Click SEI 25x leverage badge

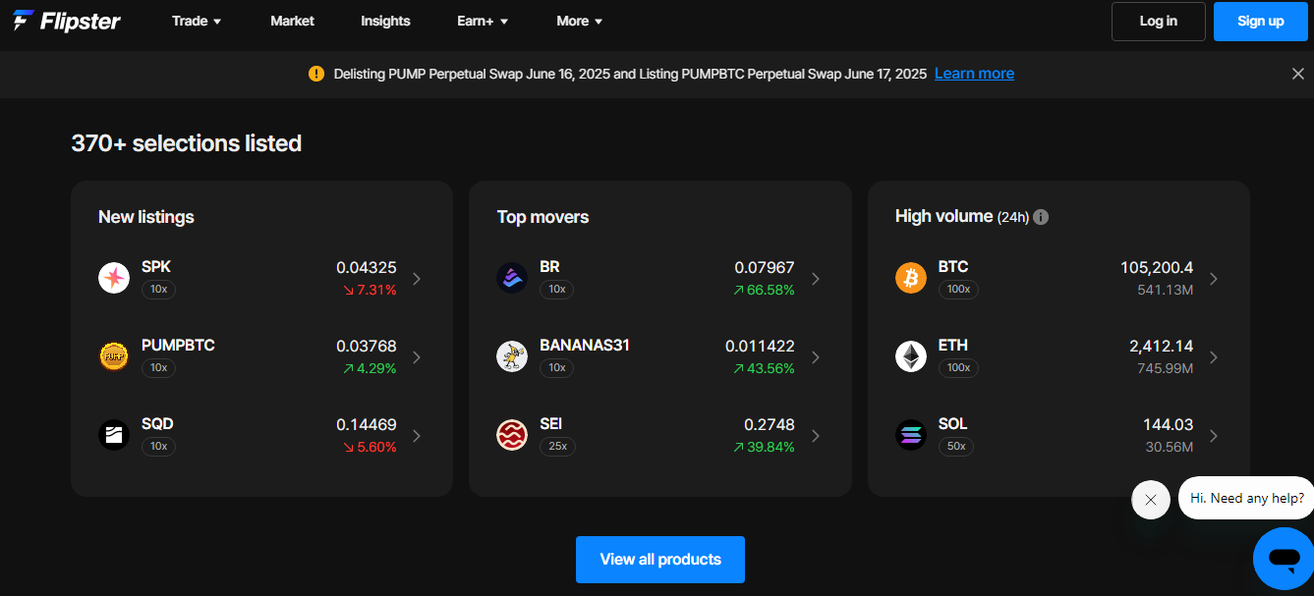[x=557, y=447]
